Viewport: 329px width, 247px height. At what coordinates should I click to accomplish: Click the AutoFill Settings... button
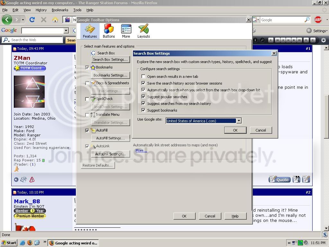[x=111, y=138]
